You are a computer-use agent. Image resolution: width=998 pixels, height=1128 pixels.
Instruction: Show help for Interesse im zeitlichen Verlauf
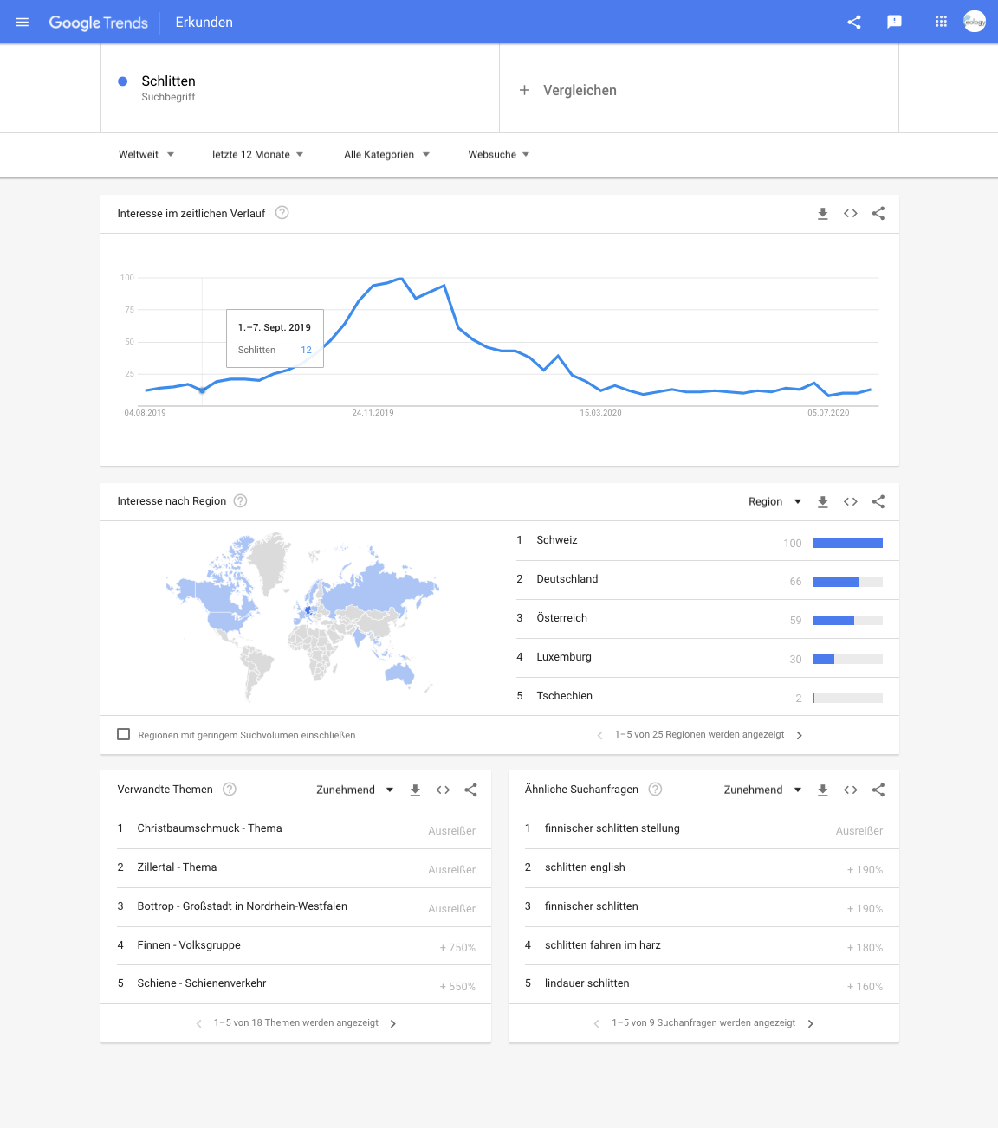click(282, 213)
